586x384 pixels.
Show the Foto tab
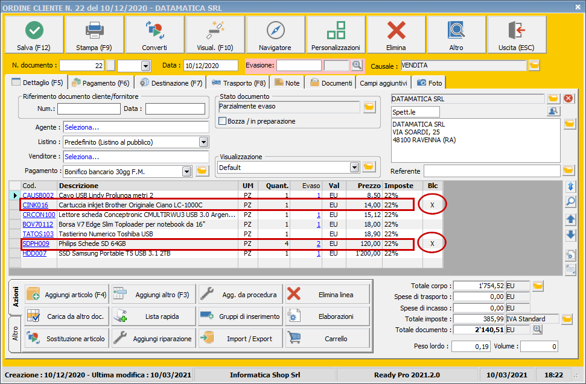430,83
